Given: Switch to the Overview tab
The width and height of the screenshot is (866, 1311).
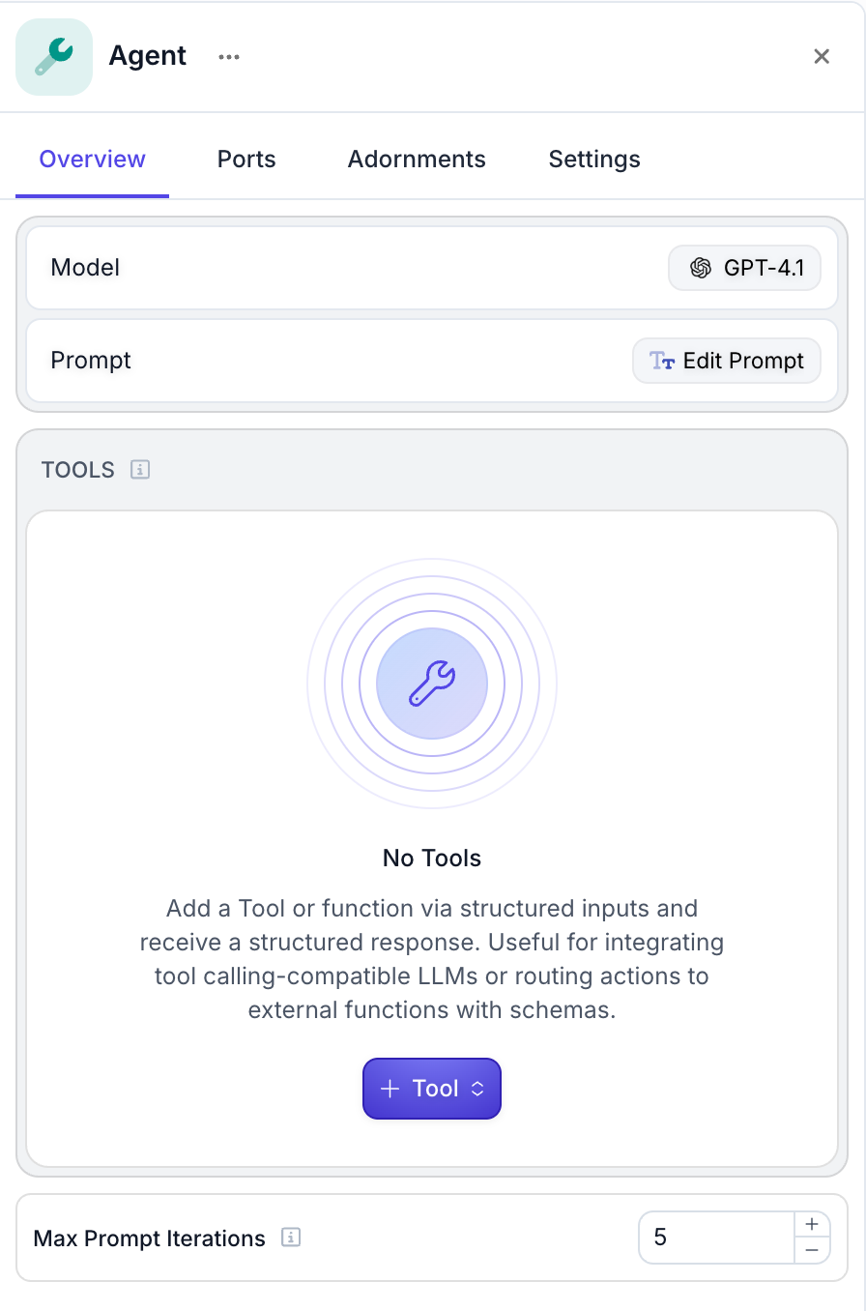Looking at the screenshot, I should [x=92, y=160].
